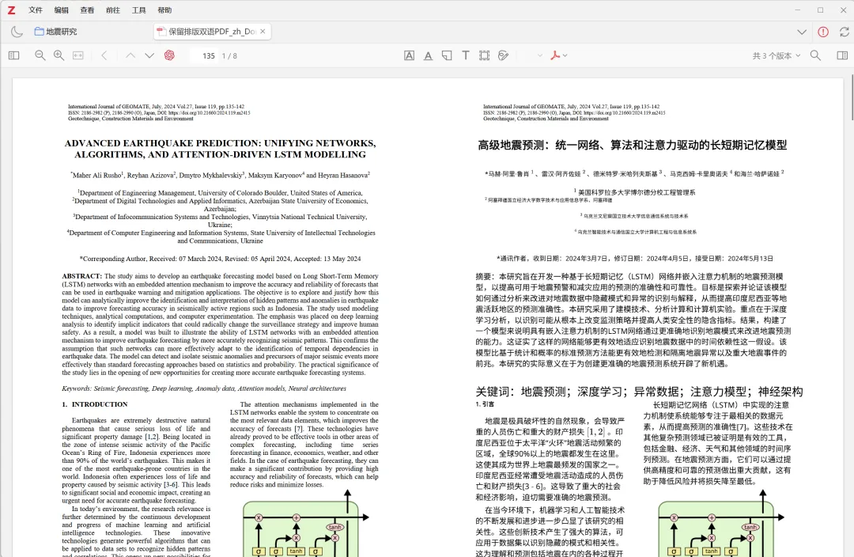The height and width of the screenshot is (557, 854).
Task: Click the English Corresponding Author received line
Action: (x=220, y=259)
